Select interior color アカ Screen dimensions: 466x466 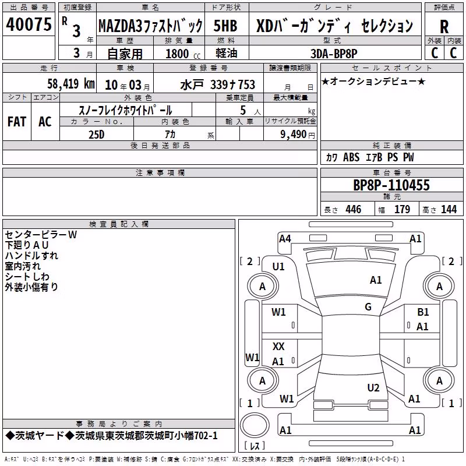pos(170,135)
